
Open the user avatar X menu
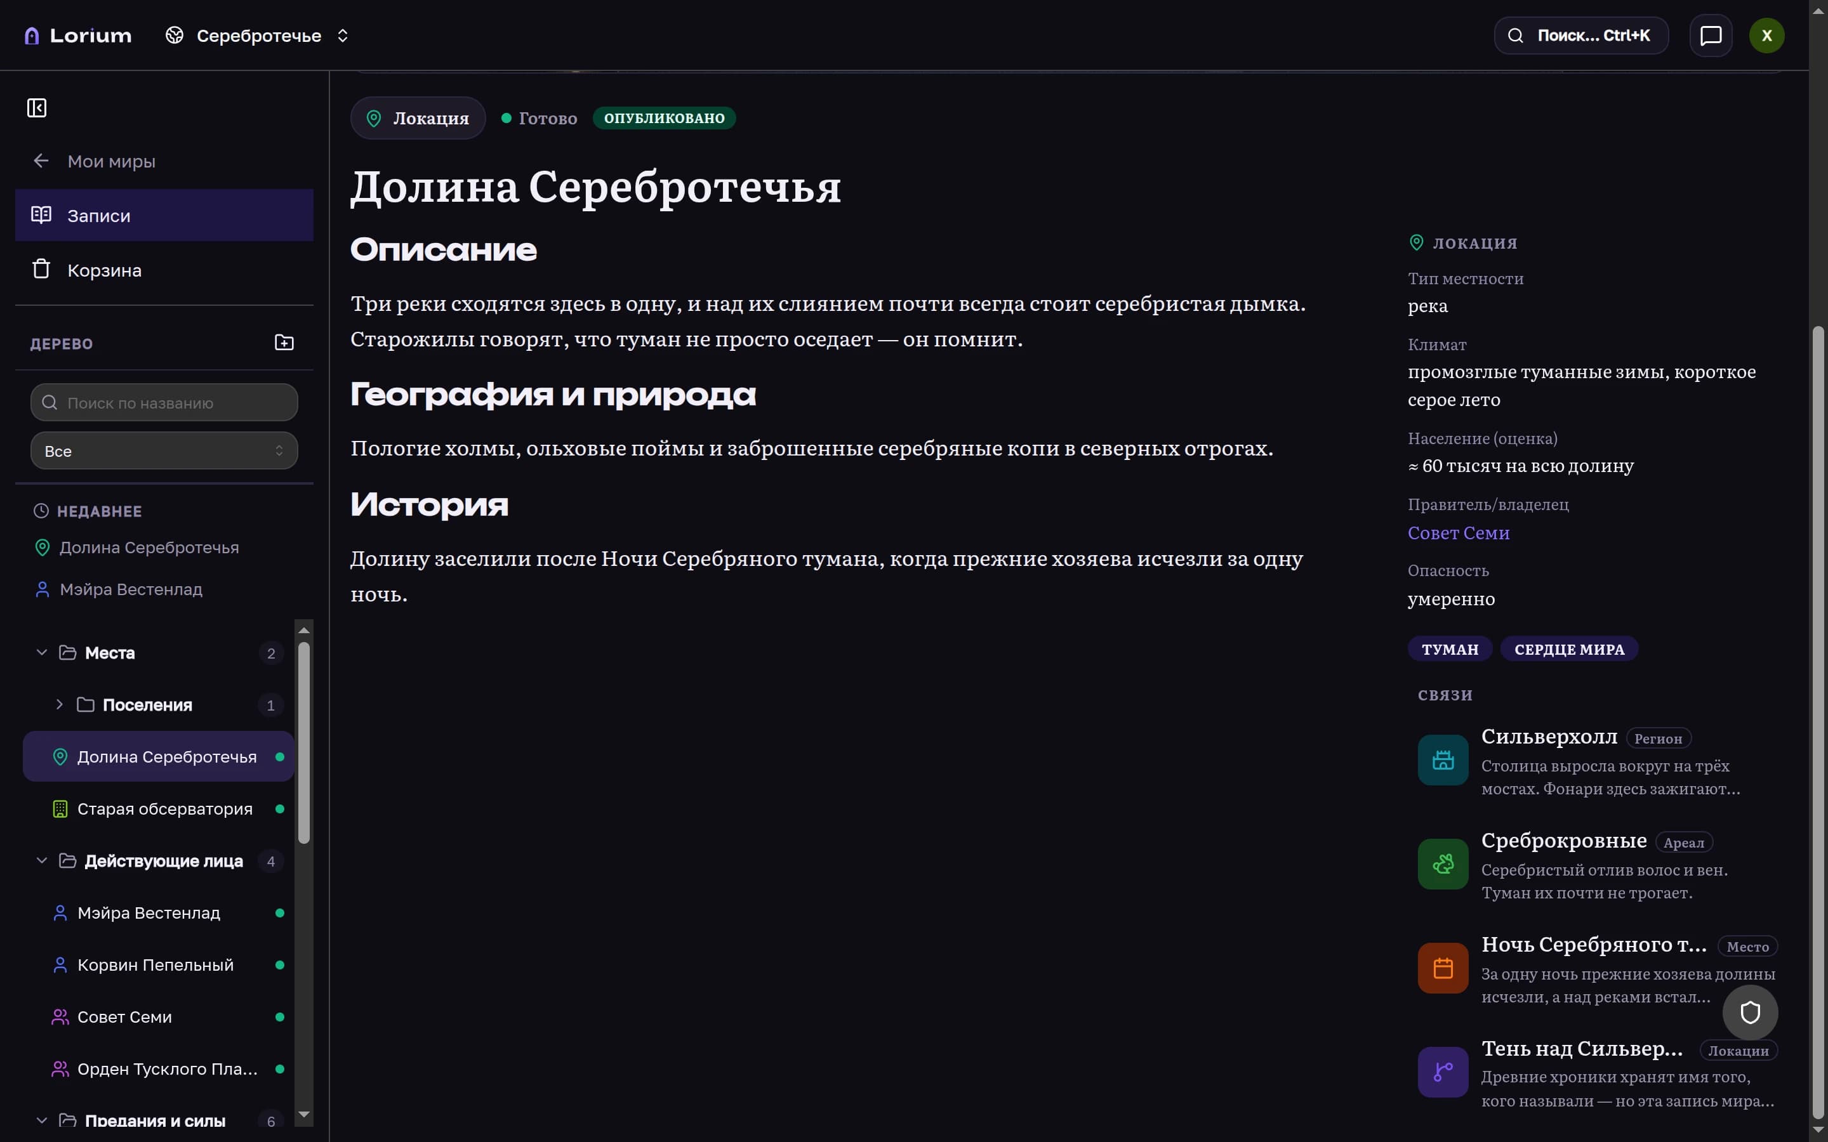1766,36
